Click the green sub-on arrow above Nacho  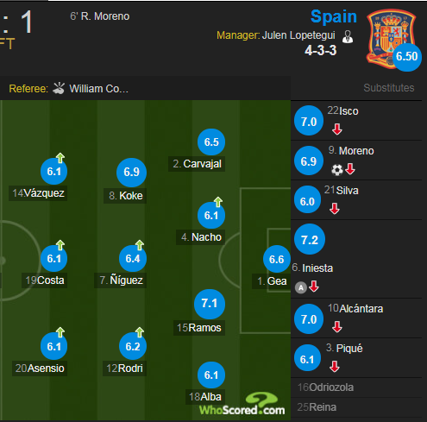218,202
